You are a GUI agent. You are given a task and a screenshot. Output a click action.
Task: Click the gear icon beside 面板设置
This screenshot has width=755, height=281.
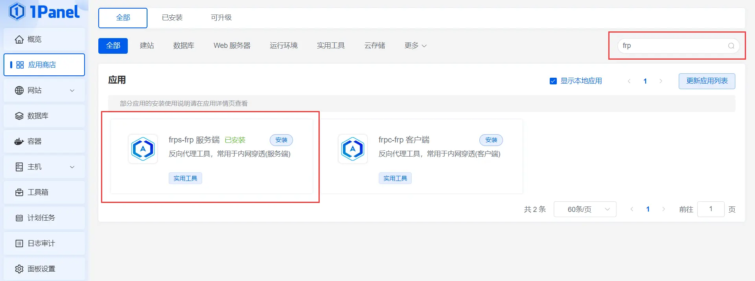(19, 269)
